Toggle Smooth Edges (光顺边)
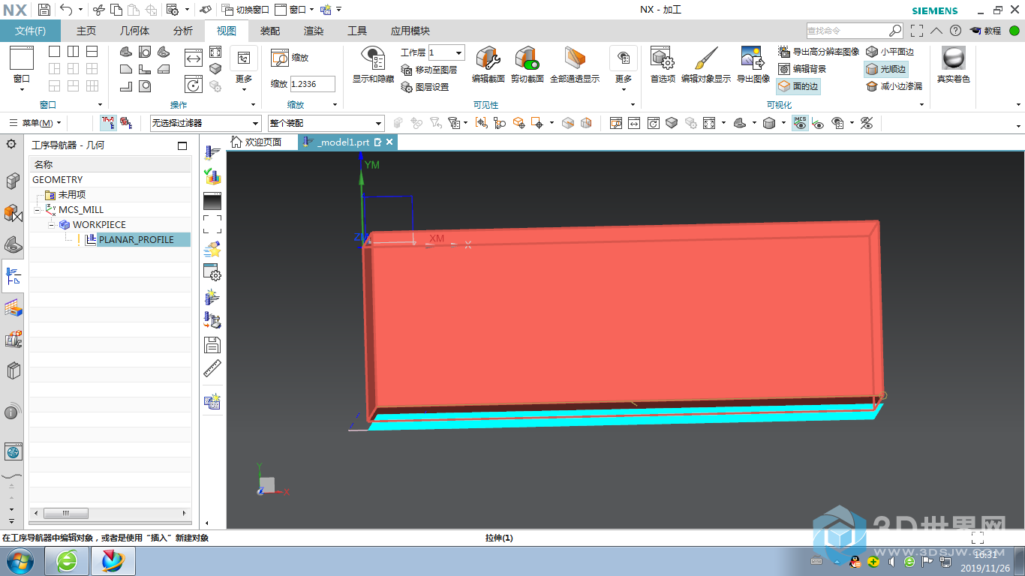 click(886, 69)
